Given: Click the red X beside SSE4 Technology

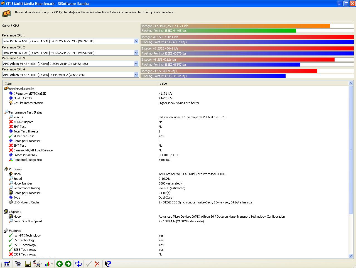Looking at the screenshot, I should [11, 254].
